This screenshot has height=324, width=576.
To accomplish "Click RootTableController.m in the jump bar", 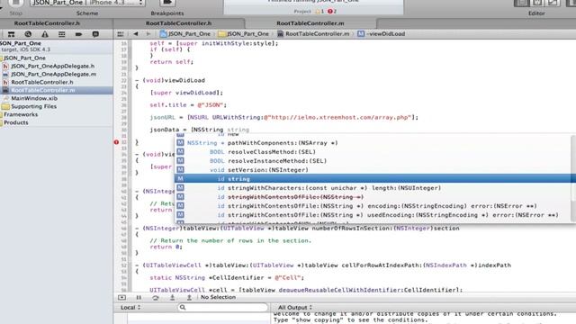I will (x=313, y=34).
